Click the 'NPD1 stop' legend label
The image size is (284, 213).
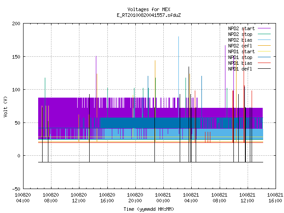pos(240,57)
